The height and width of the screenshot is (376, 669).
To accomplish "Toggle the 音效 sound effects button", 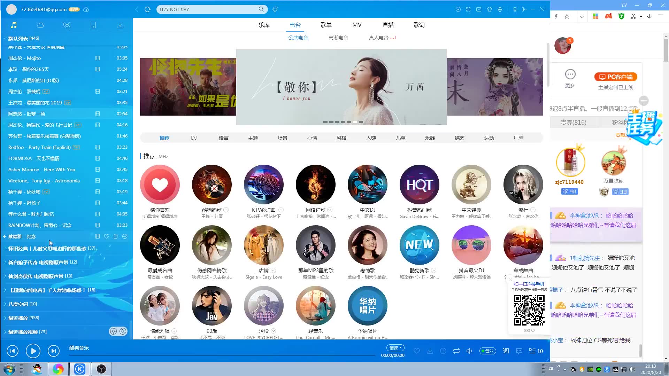I will (488, 351).
